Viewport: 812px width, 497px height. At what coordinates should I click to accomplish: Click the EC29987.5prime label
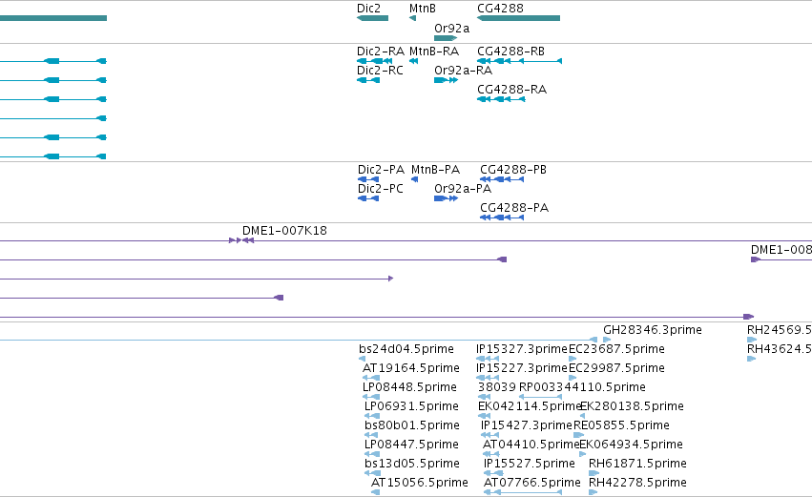tap(616, 368)
